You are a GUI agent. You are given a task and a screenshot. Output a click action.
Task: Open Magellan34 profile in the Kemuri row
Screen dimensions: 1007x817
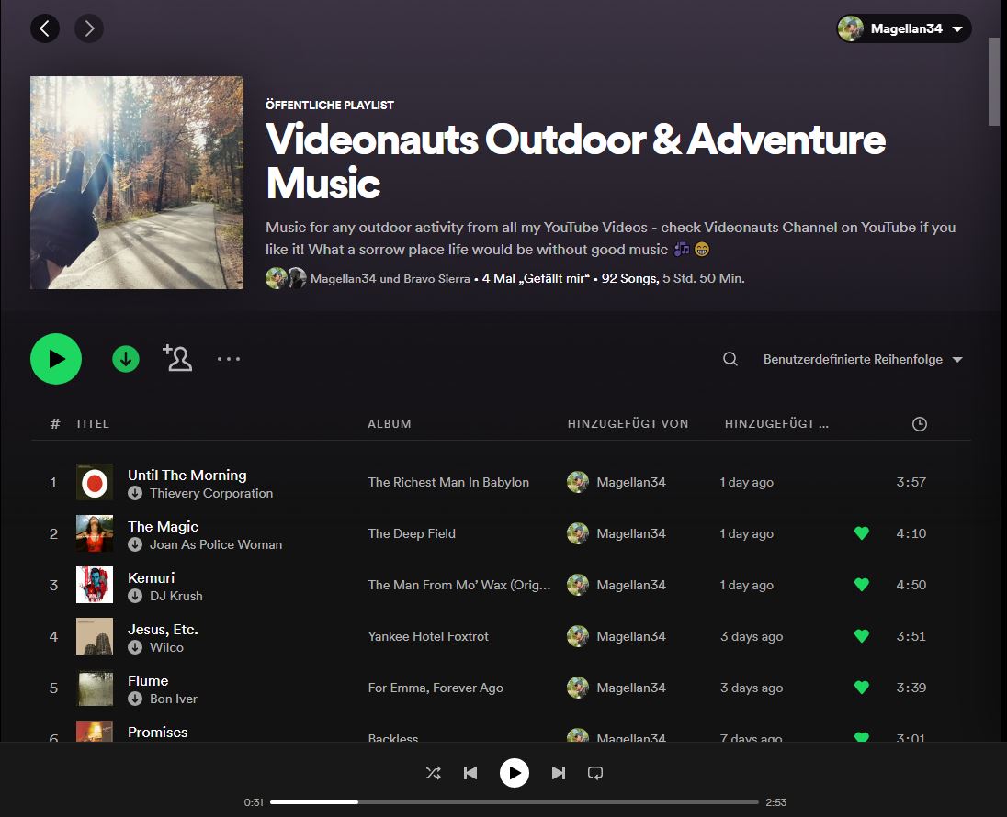(630, 585)
